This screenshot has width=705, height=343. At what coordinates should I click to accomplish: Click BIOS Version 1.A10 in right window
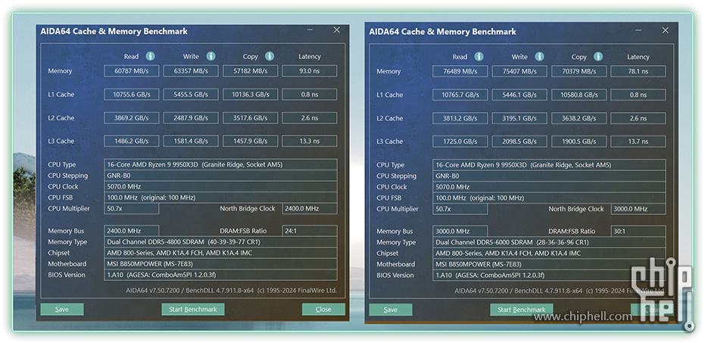tap(549, 275)
